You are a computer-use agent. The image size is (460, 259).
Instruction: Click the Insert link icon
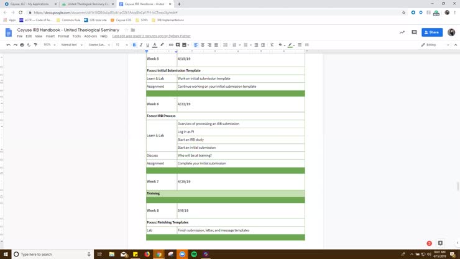tap(171, 45)
